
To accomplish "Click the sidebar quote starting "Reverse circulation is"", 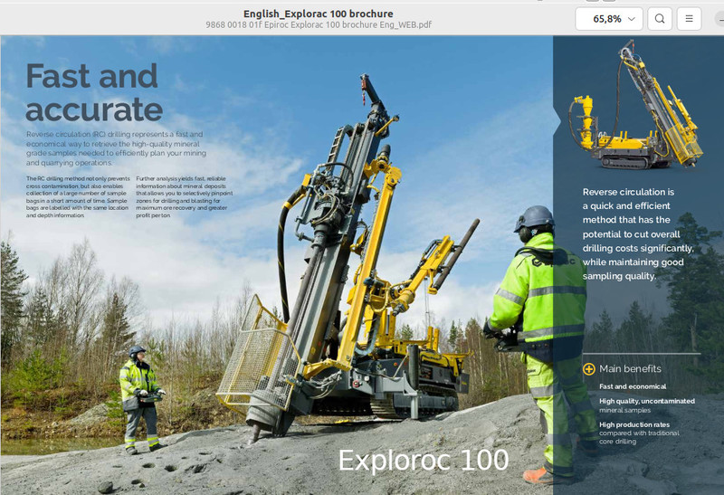I will [x=638, y=233].
